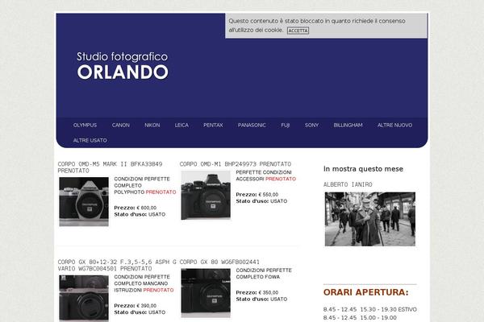
Task: Open CORPO GX 80 WG6FB002441 title
Action: (x=219, y=262)
